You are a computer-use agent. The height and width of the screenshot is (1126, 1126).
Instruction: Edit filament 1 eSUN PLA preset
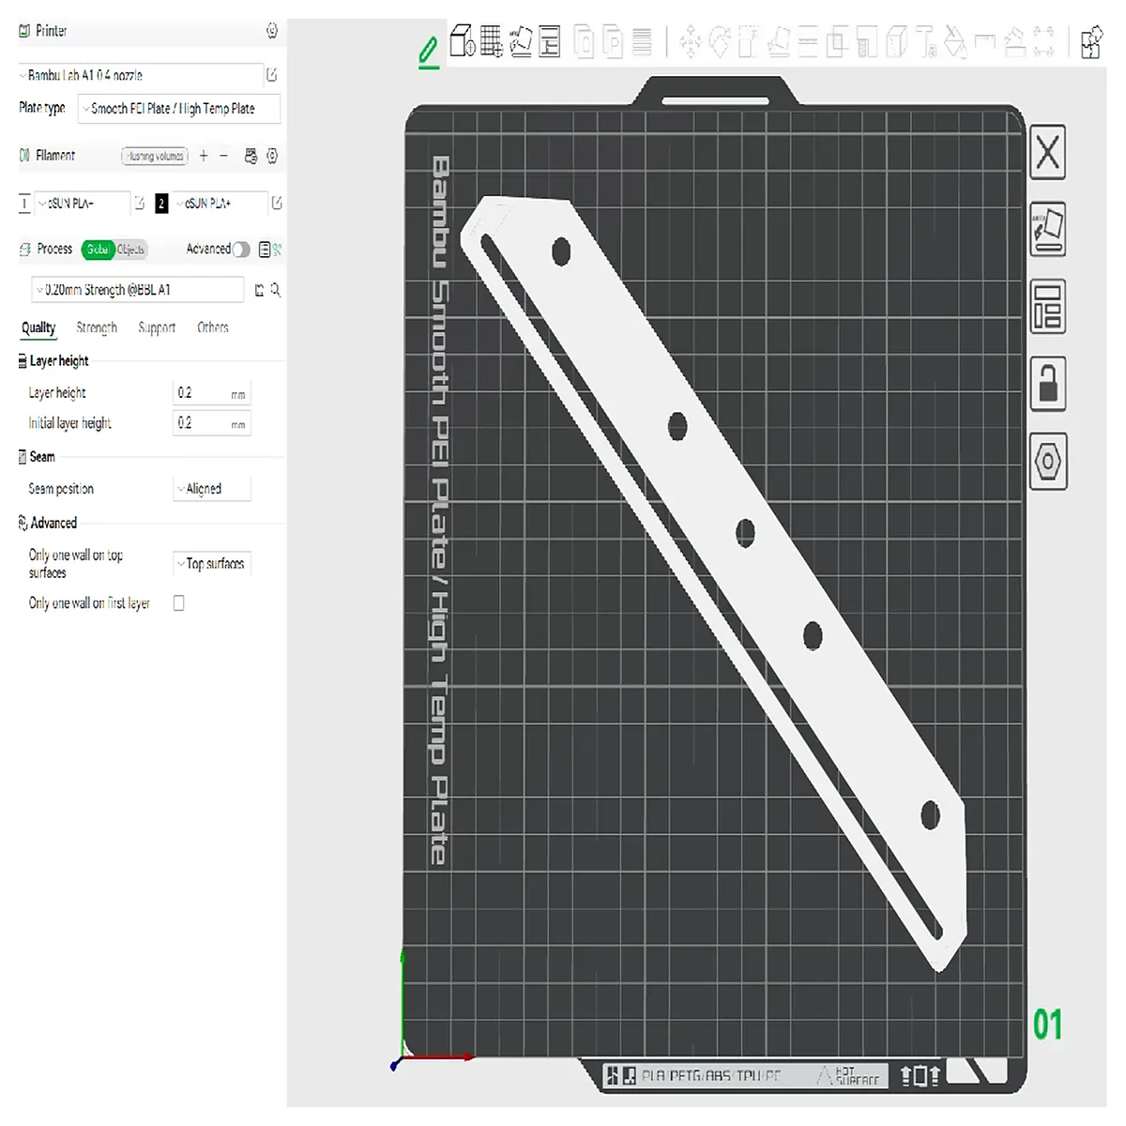[x=140, y=203]
